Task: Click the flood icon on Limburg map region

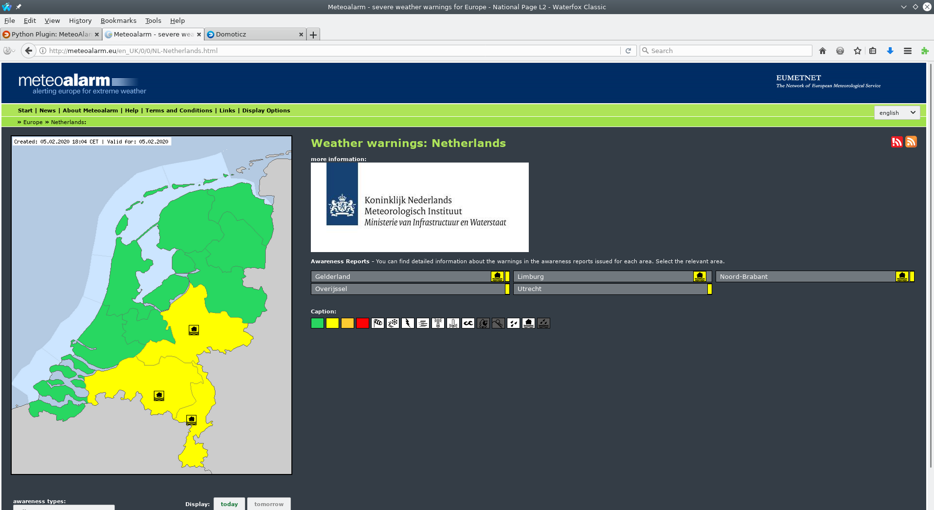Action: (x=192, y=420)
